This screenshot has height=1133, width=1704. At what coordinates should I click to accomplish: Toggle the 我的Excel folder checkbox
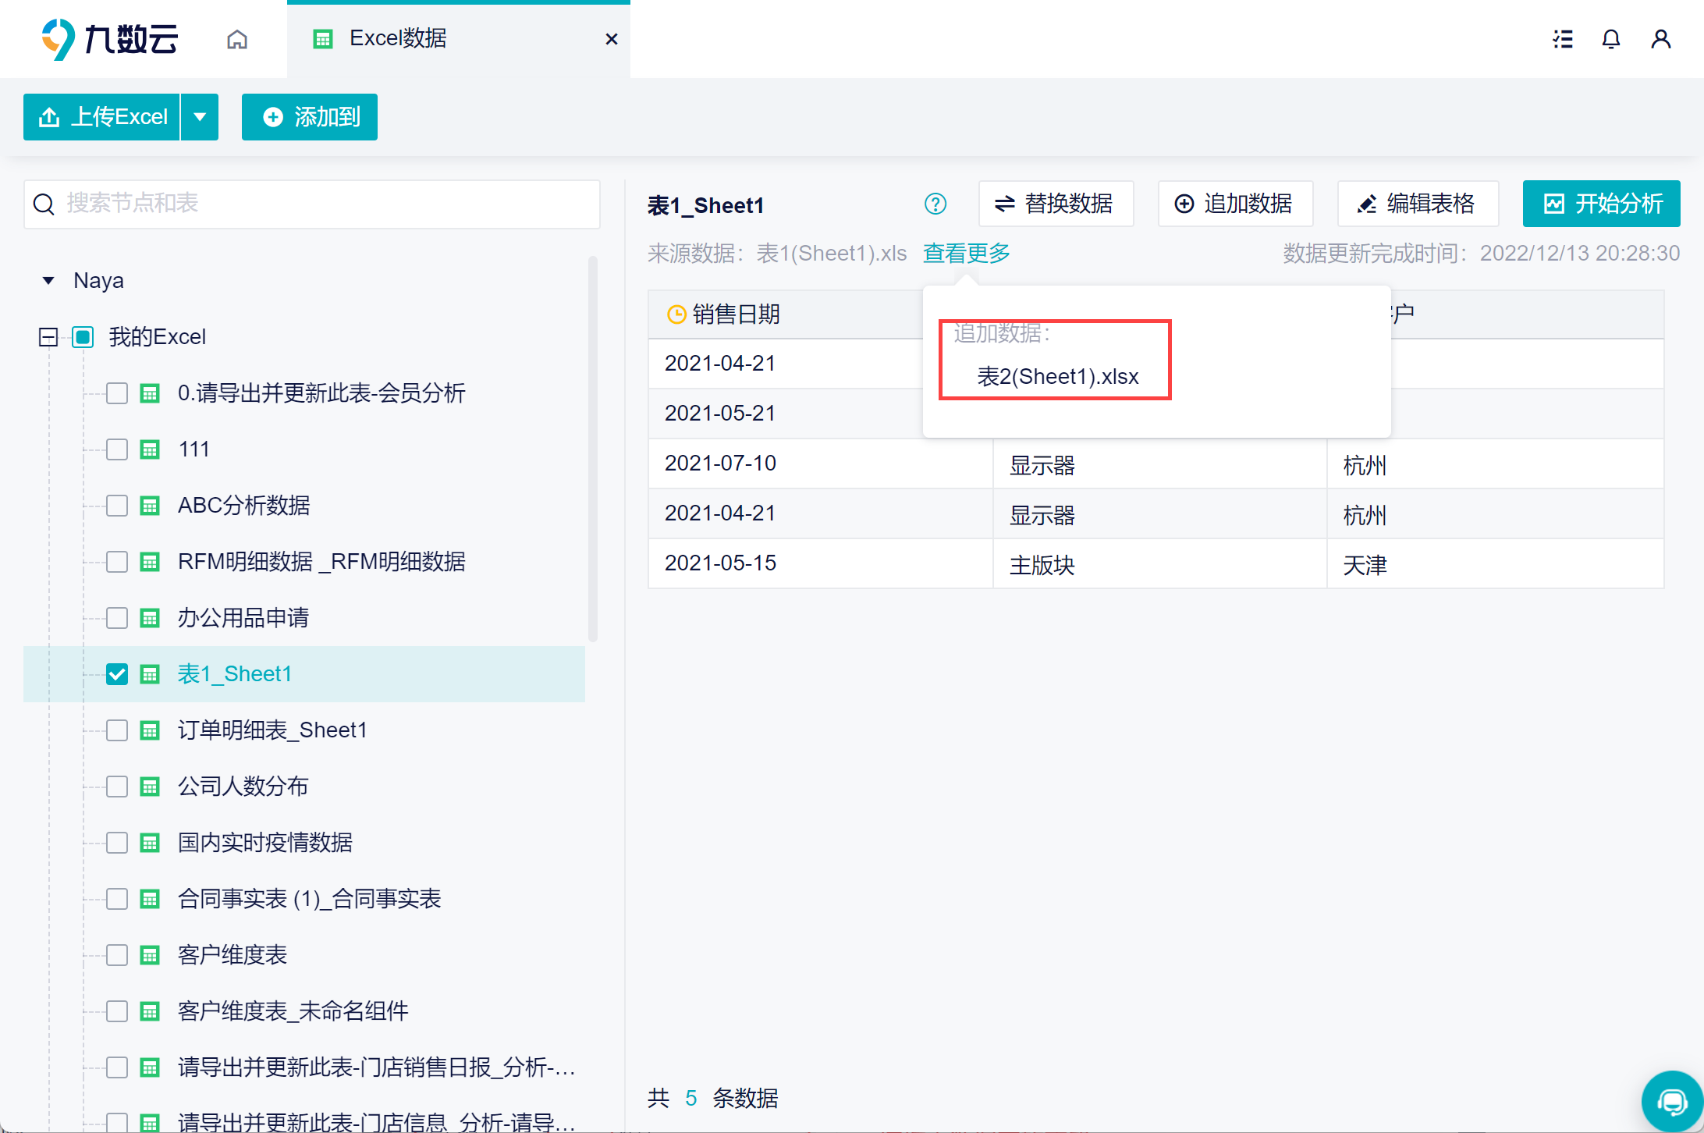click(83, 337)
